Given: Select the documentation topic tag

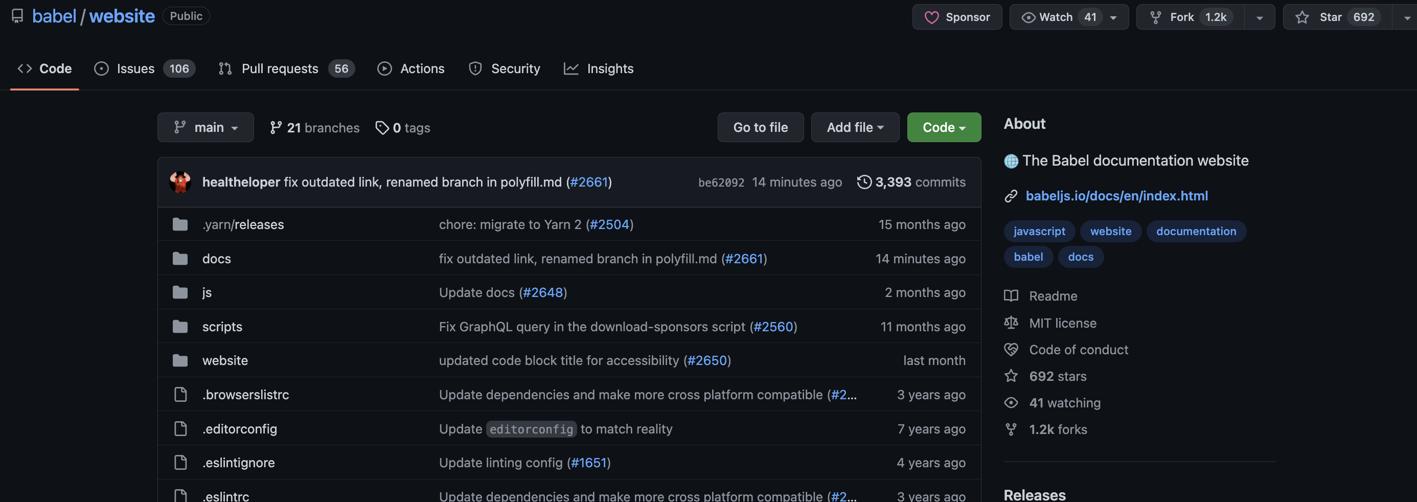Looking at the screenshot, I should point(1196,231).
